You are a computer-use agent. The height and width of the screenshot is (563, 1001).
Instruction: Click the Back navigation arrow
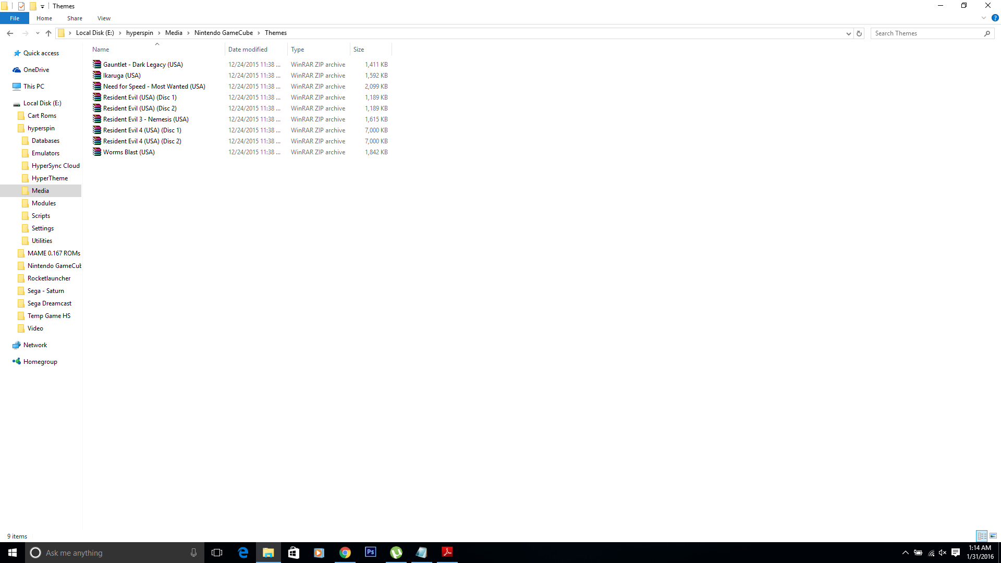(10, 33)
